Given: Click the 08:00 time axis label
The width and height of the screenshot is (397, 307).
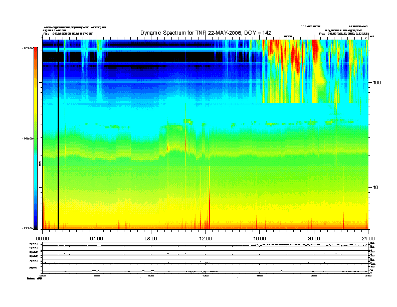Looking at the screenshot, I should pyautogui.click(x=151, y=239).
